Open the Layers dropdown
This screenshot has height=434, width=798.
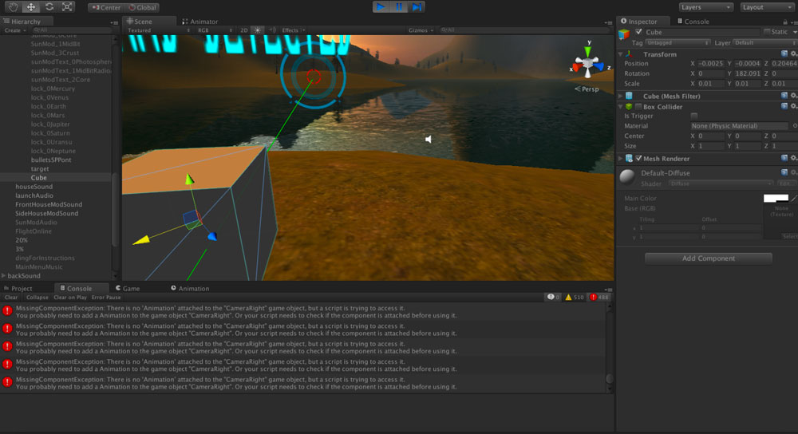[705, 7]
